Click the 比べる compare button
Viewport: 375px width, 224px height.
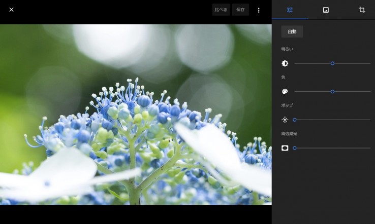221,10
